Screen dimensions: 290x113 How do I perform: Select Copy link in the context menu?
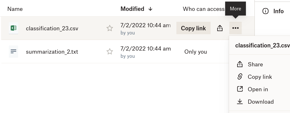(260, 77)
